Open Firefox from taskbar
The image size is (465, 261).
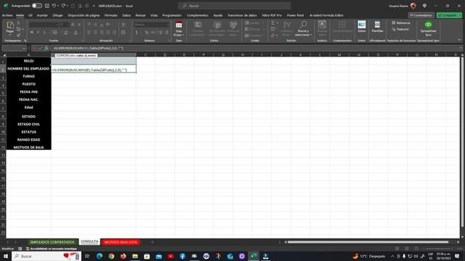click(x=123, y=256)
